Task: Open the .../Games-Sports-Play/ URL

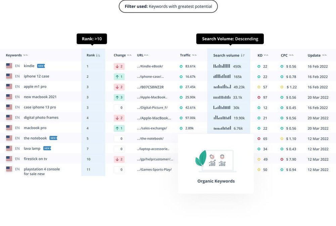Action: (x=154, y=169)
